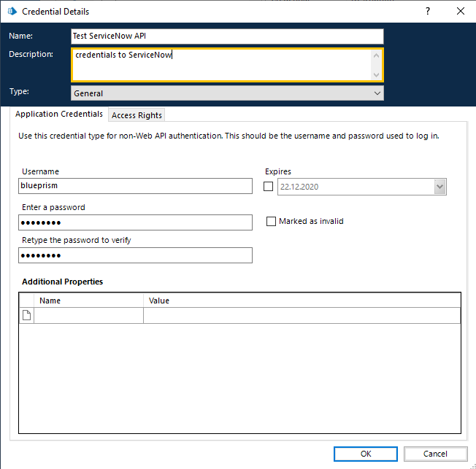Click the empty Value cell in Additional Properties
This screenshot has height=469, width=476.
[x=301, y=315]
